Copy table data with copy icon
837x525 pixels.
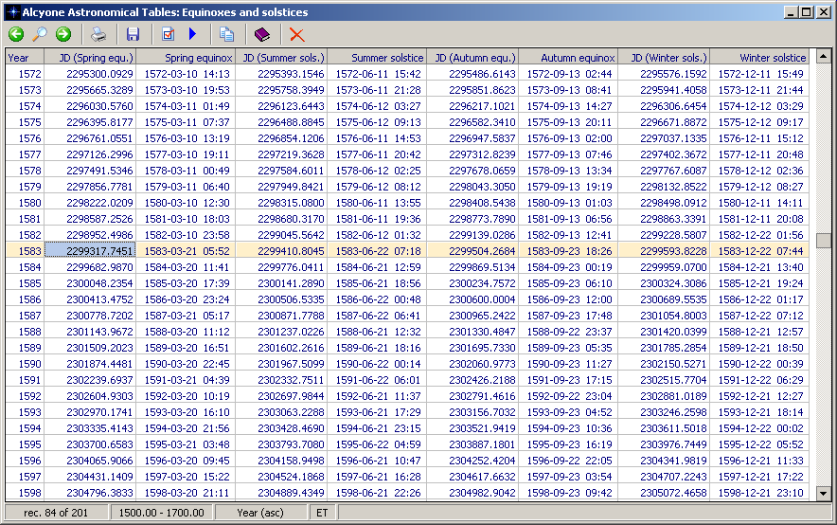tap(226, 34)
